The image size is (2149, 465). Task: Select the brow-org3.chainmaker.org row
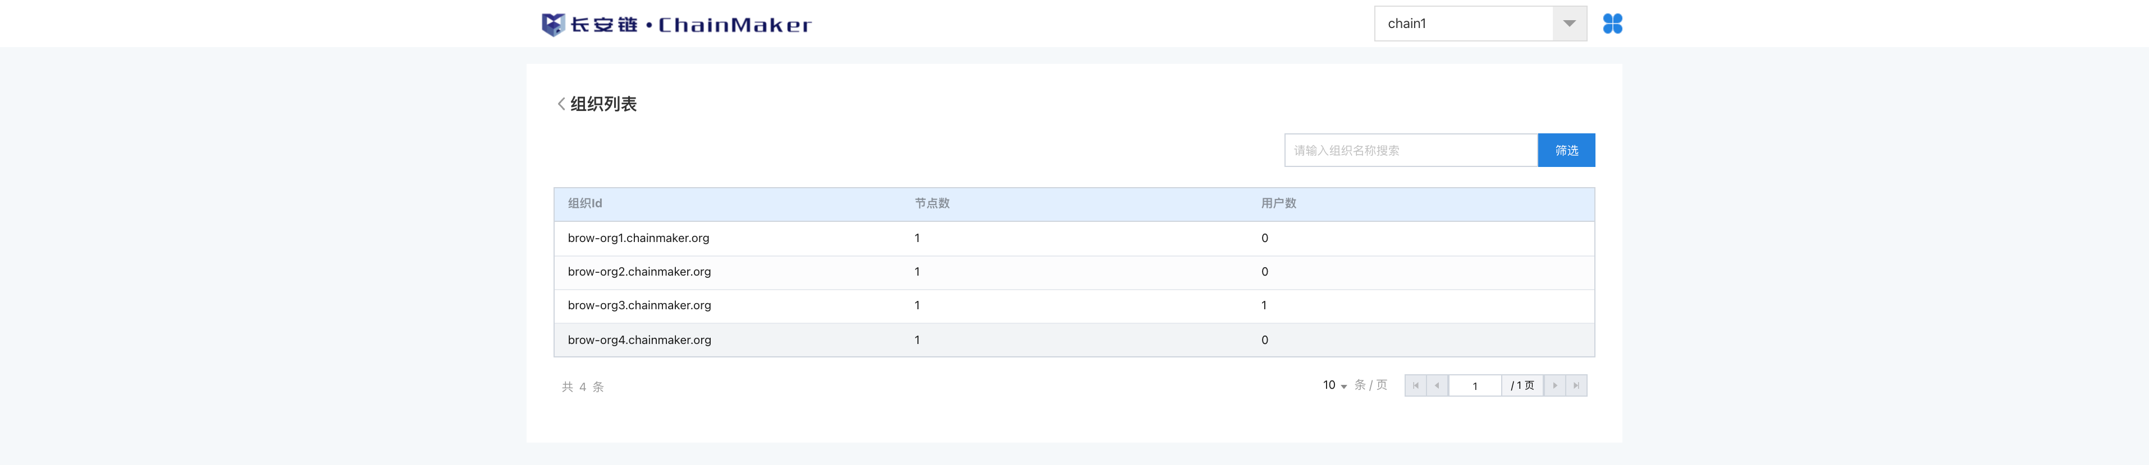tap(639, 306)
